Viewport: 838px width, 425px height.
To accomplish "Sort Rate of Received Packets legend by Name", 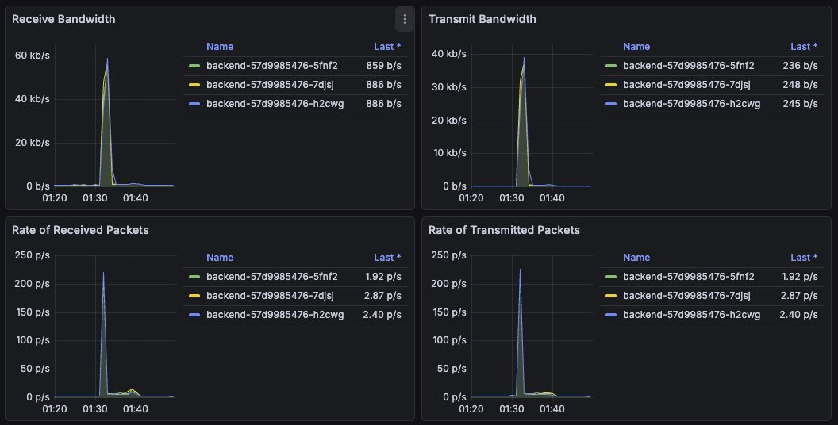I will (220, 258).
